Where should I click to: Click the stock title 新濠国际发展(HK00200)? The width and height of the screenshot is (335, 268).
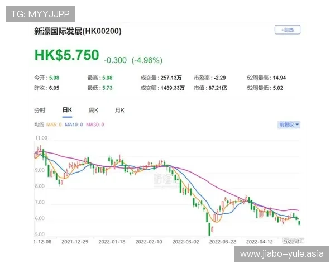78,31
